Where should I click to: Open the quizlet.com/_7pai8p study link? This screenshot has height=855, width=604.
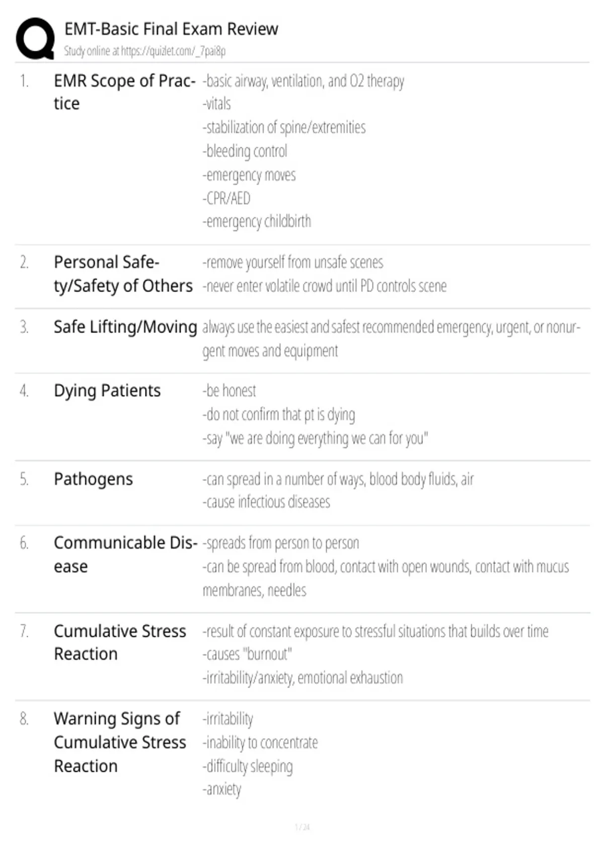pos(173,51)
